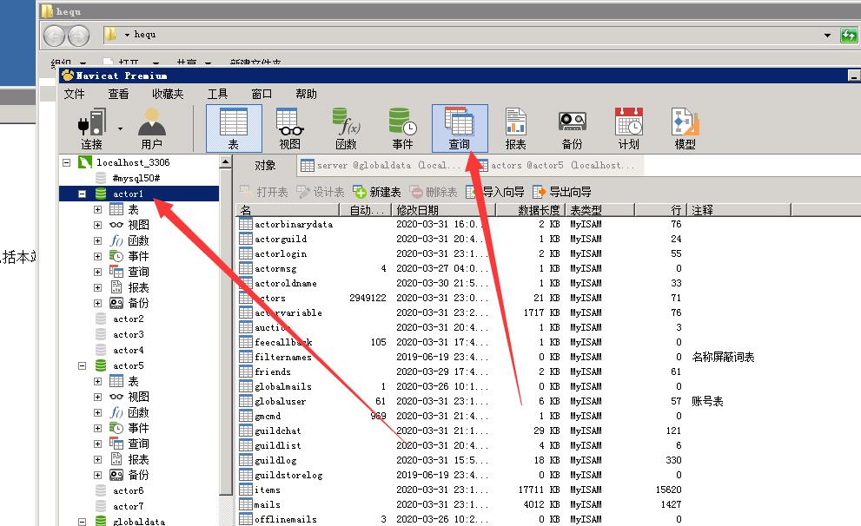
Task: Open the 文件 menu
Action: 74,94
